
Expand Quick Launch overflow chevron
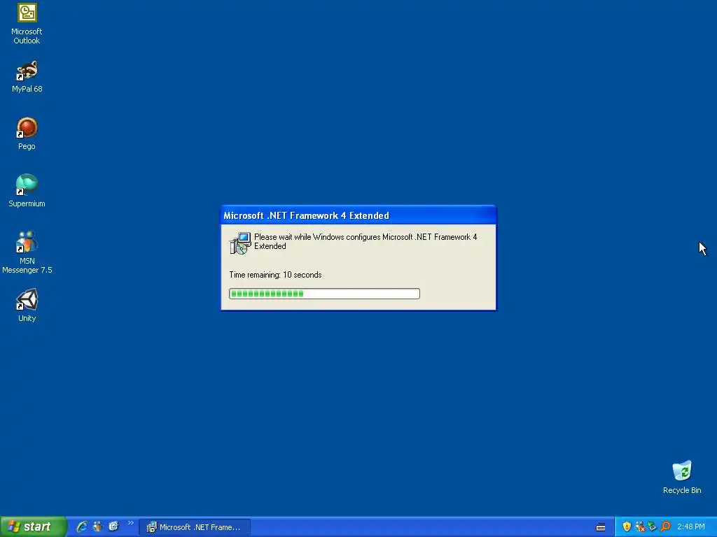(x=131, y=523)
